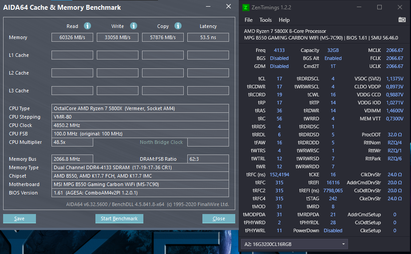The width and height of the screenshot is (411, 254).
Task: Select the Memory Copy 57876 MB/s field
Action: (163, 37)
